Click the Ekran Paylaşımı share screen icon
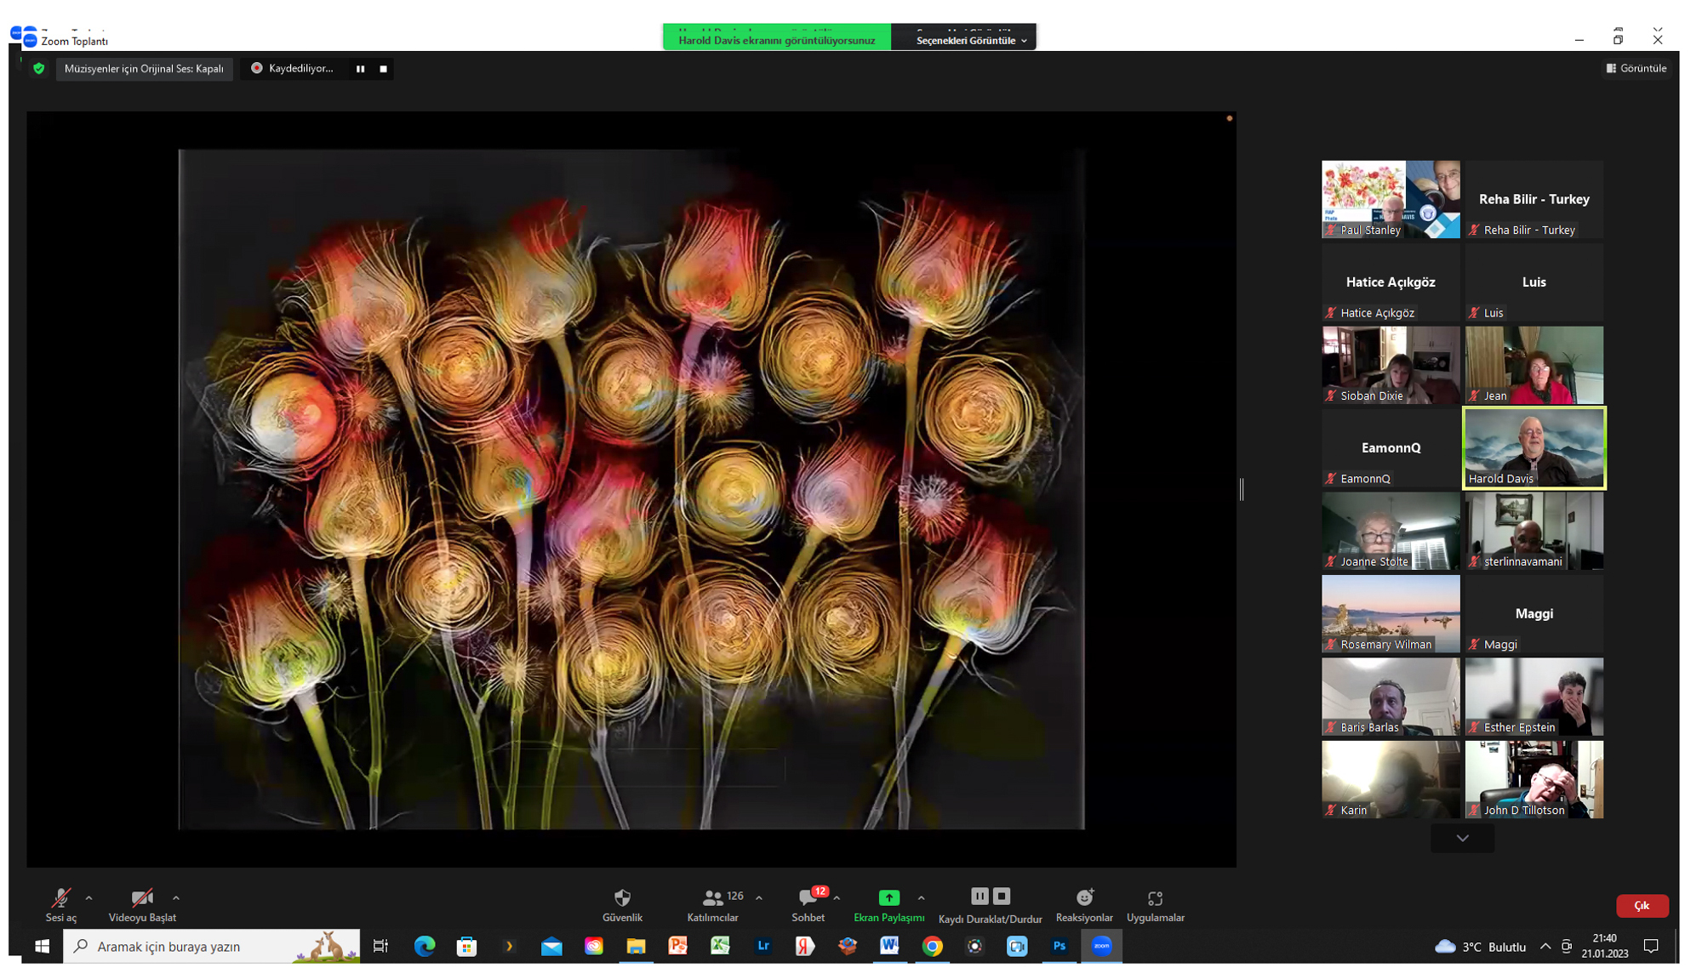 888,897
